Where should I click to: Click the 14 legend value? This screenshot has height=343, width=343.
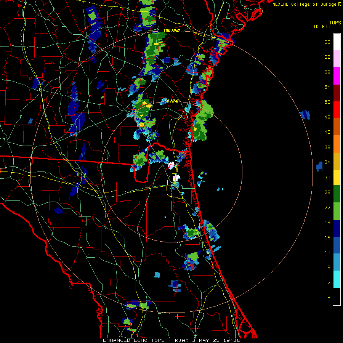(x=327, y=237)
